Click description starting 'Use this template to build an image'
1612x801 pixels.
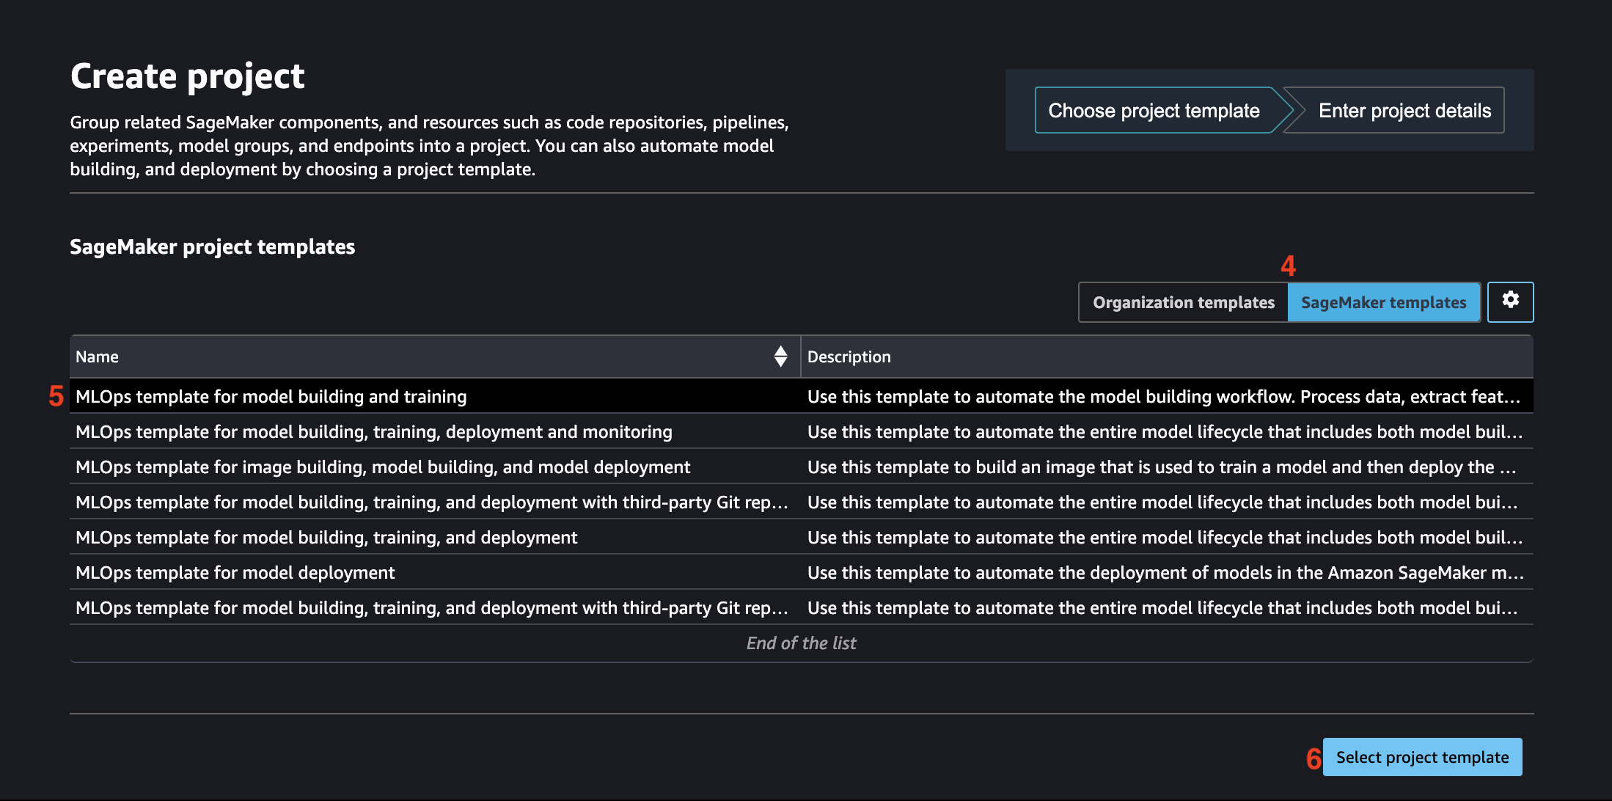(1162, 467)
